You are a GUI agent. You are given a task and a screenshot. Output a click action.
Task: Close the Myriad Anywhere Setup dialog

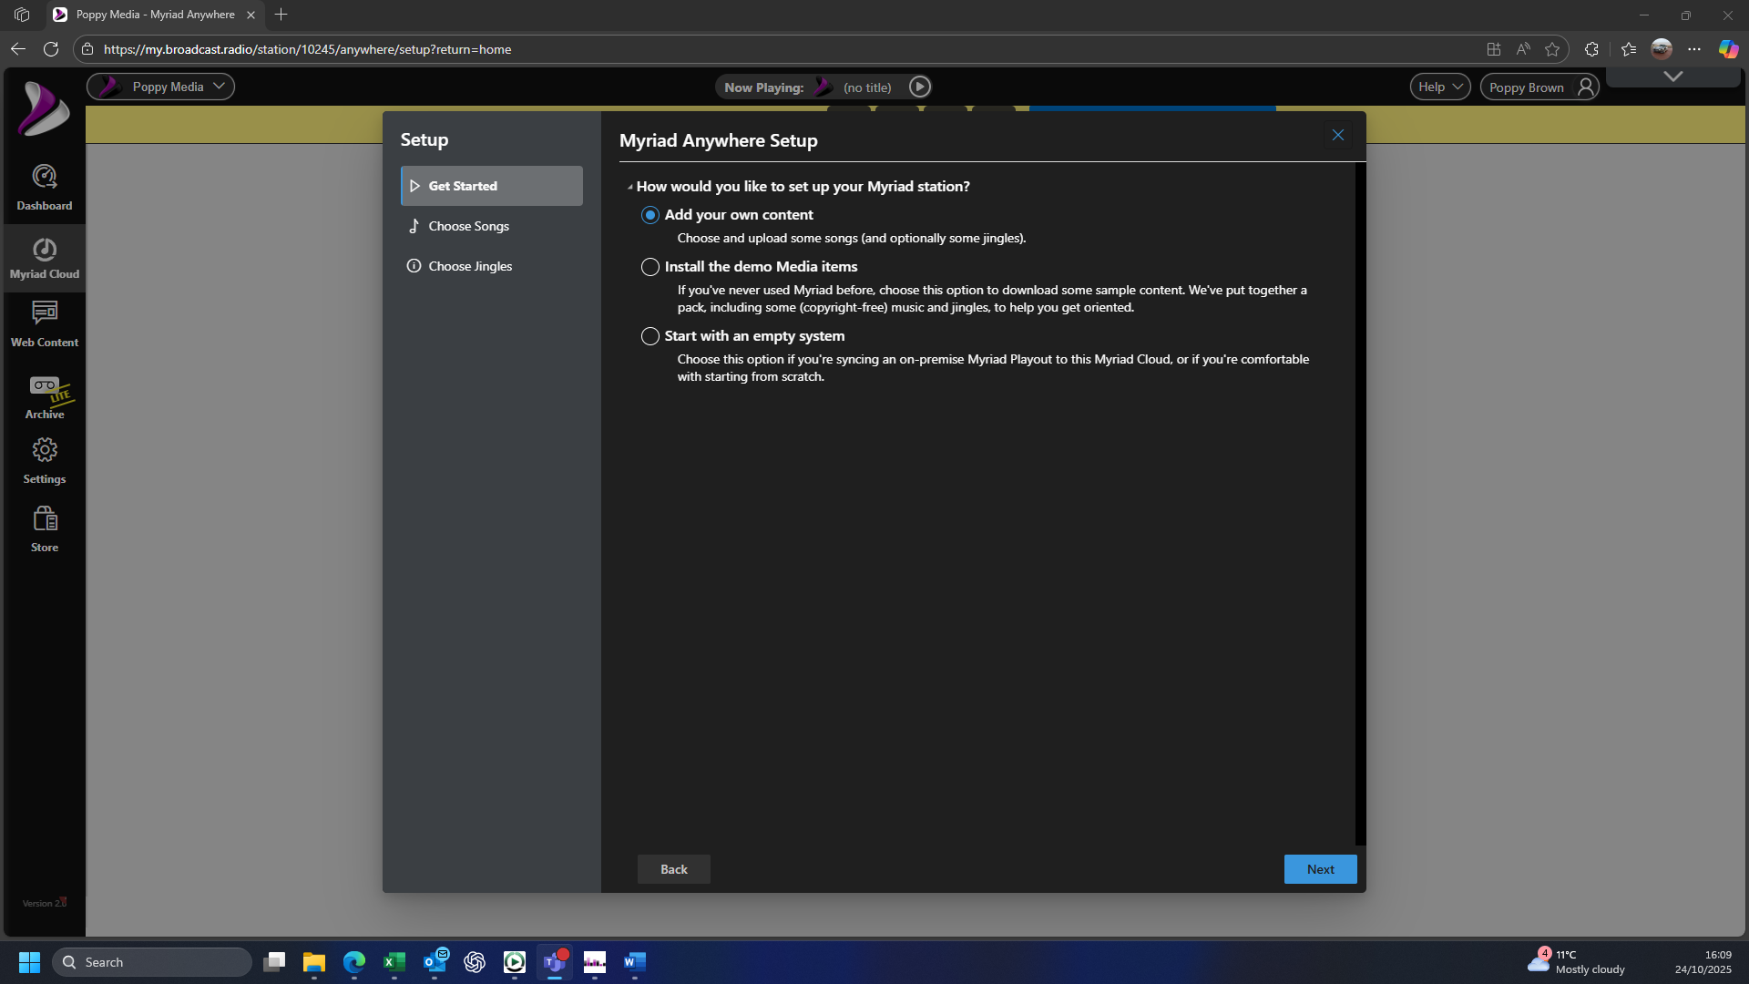coord(1337,135)
